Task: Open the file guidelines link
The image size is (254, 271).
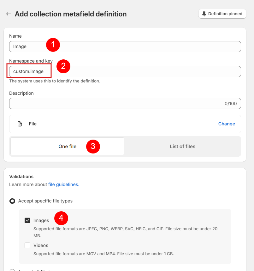Action: tap(63, 184)
